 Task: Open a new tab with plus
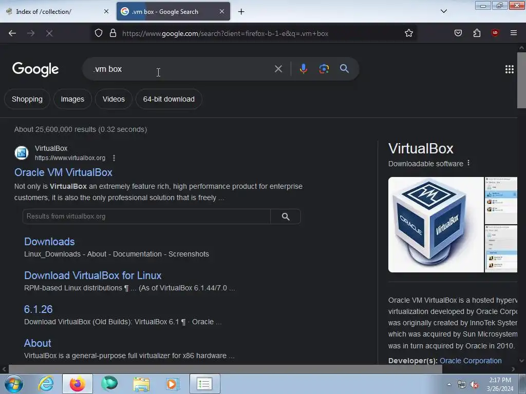(241, 12)
